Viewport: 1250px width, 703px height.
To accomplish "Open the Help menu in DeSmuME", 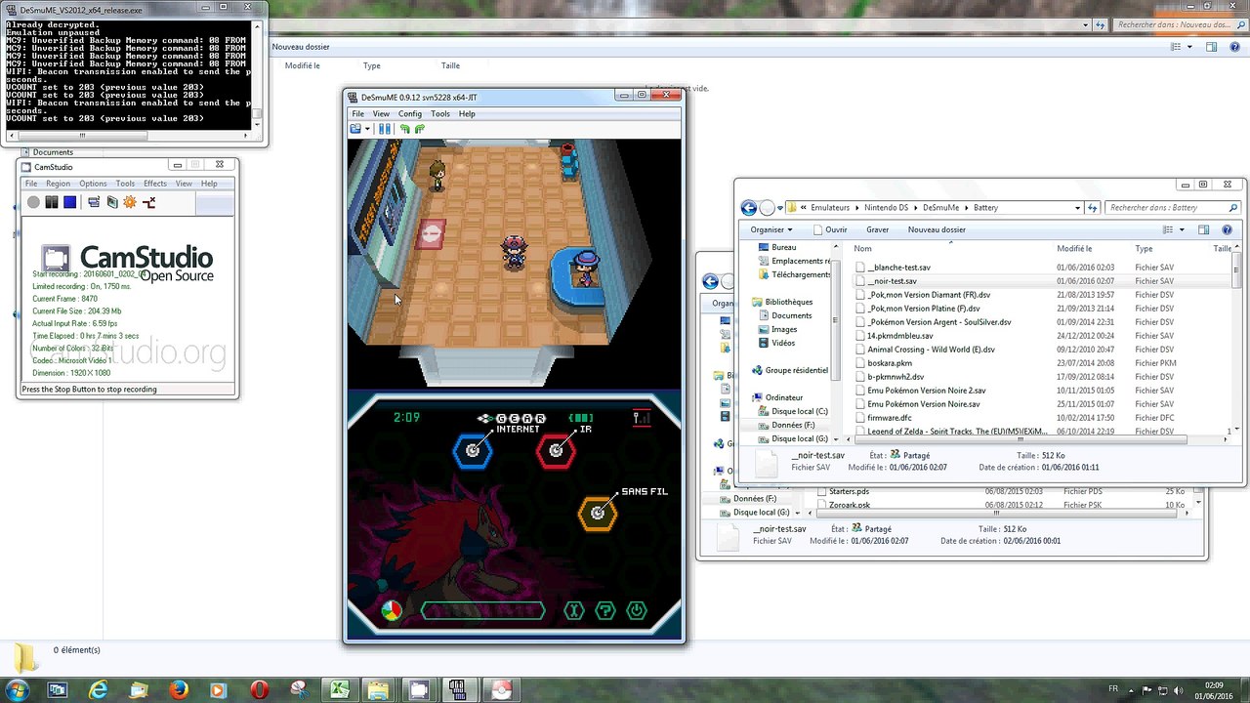I will pos(467,114).
